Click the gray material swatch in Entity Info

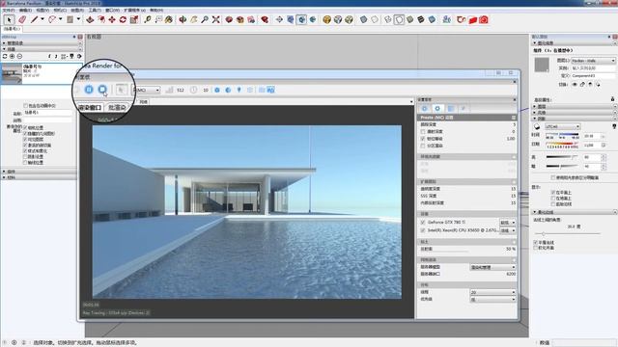click(x=542, y=65)
